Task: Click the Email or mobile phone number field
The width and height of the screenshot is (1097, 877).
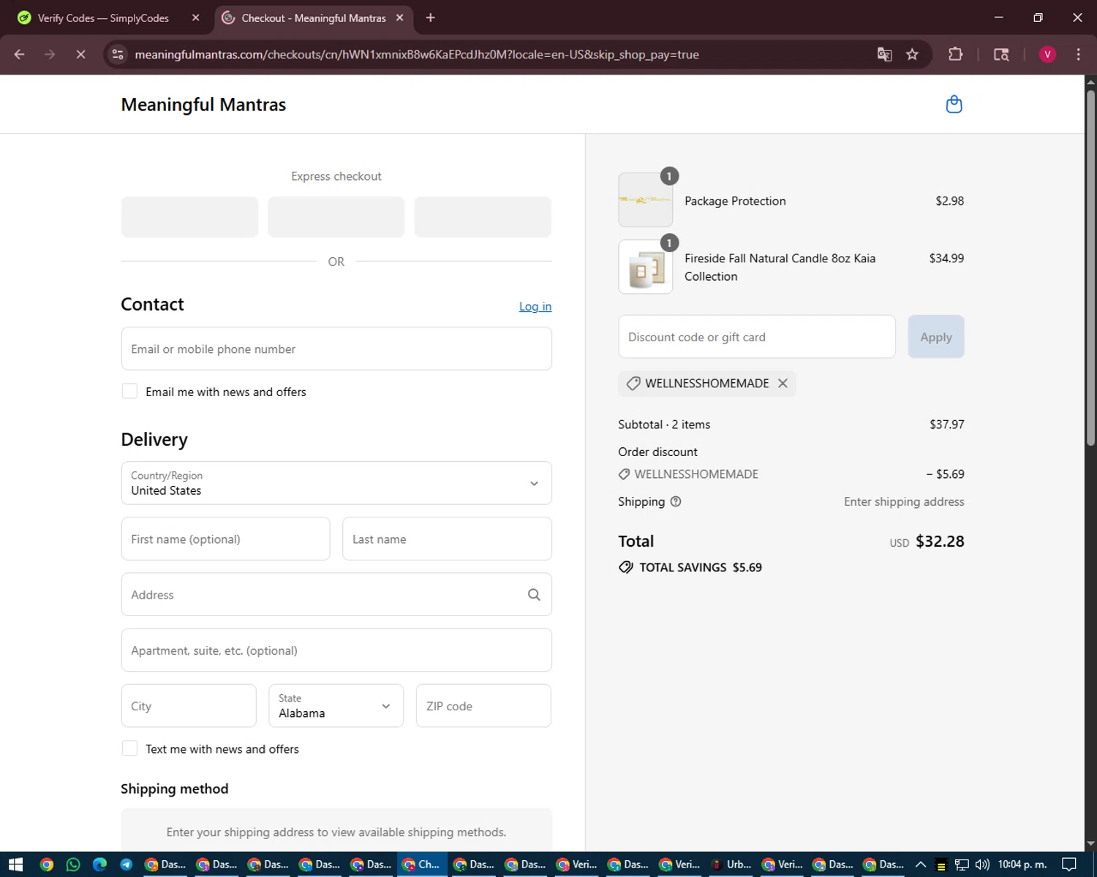Action: [336, 349]
